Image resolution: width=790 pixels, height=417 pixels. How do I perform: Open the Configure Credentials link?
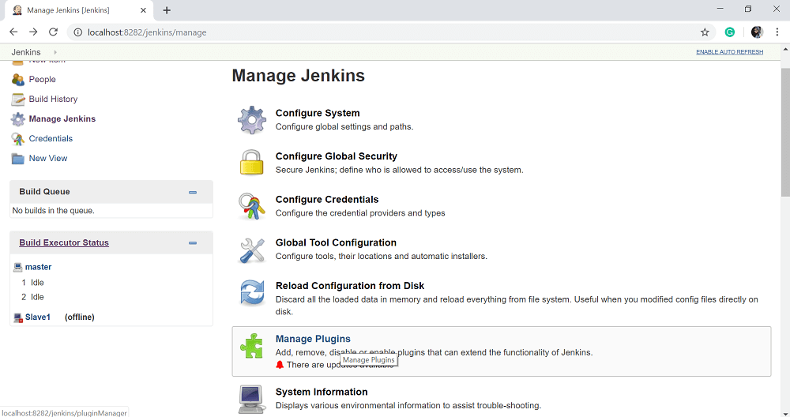pos(327,200)
